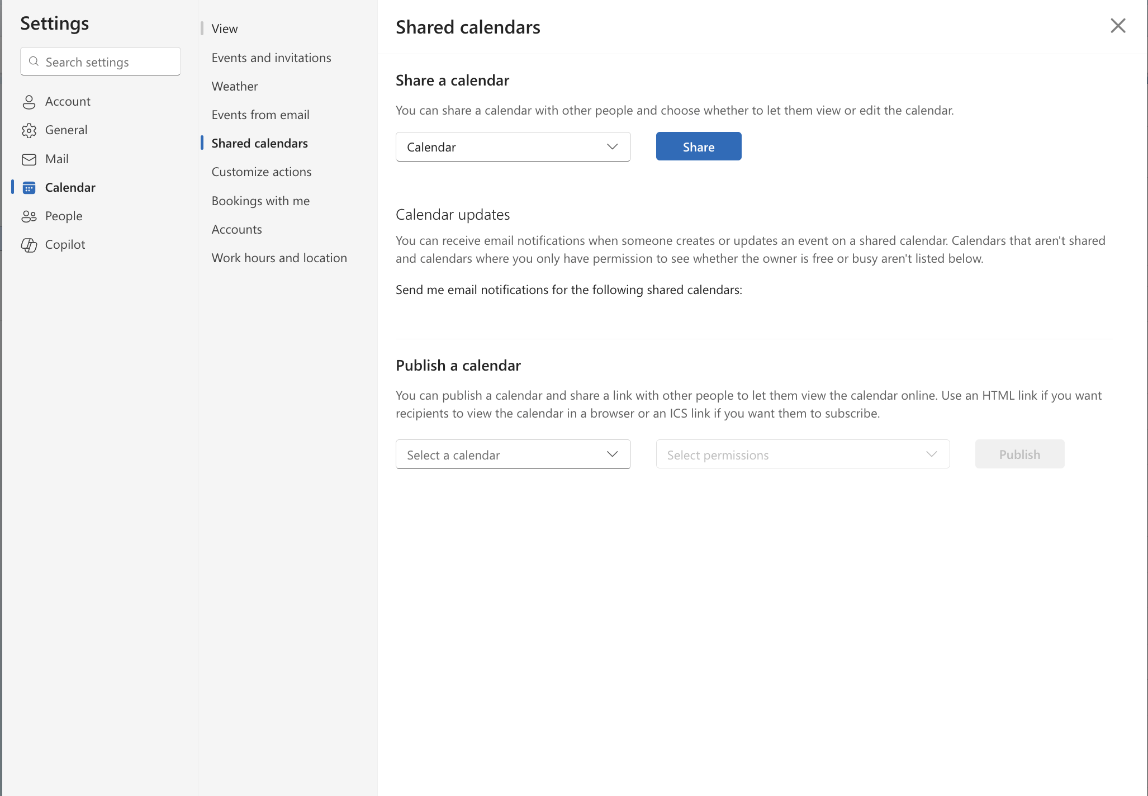
Task: Click the Account person icon
Action: coord(29,102)
